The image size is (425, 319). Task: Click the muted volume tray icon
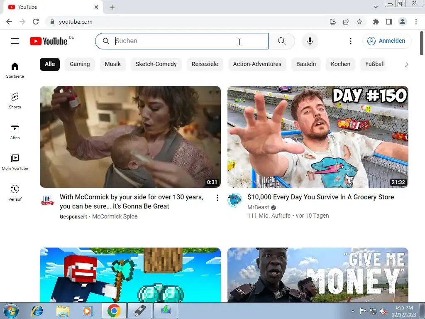[383, 312]
